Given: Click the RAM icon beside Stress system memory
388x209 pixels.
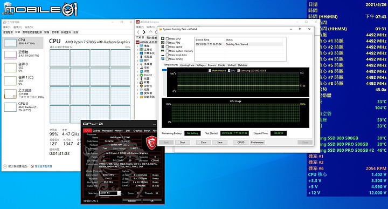Looking at the screenshot, I should (x=163, y=51).
